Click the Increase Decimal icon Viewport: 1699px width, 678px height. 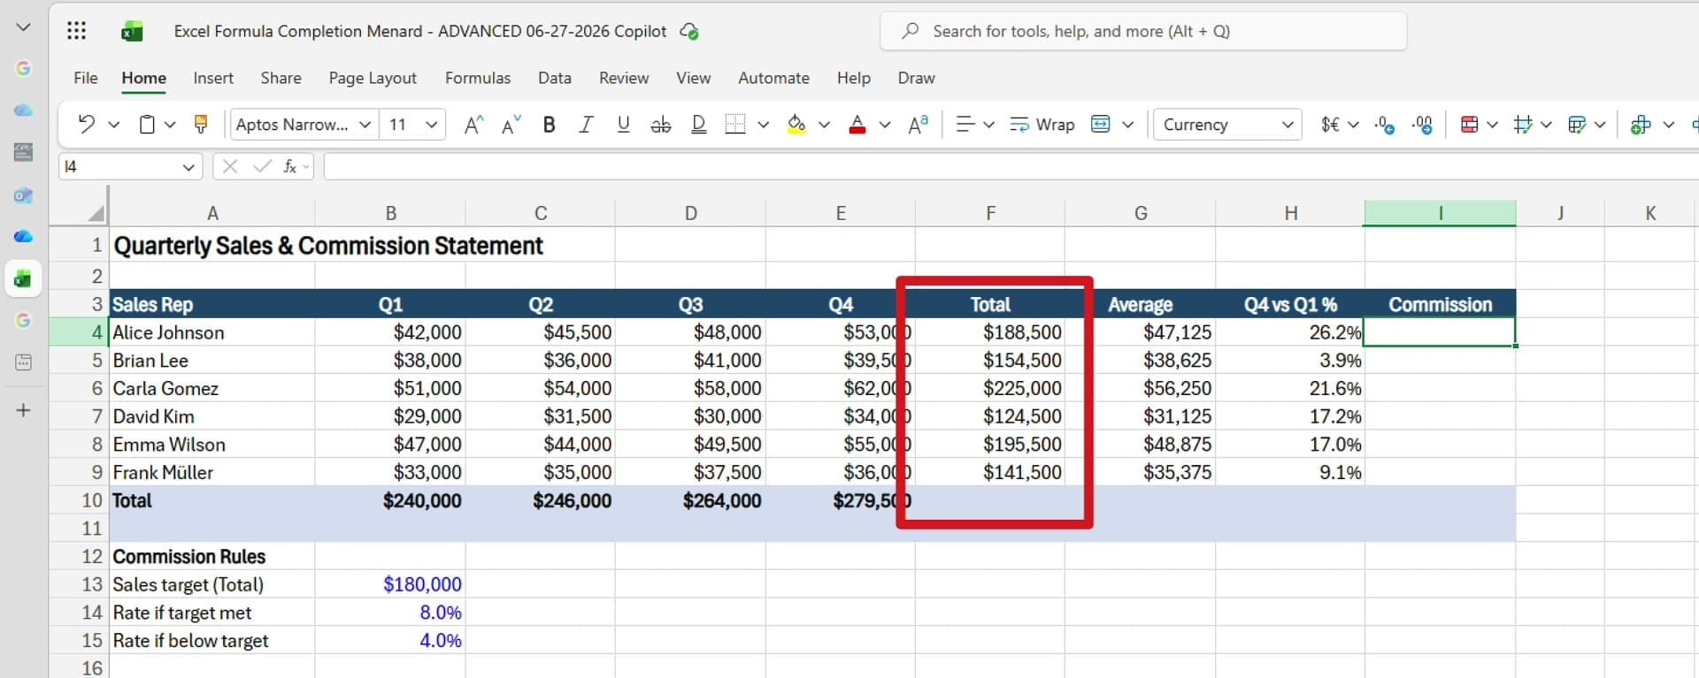(x=1385, y=125)
